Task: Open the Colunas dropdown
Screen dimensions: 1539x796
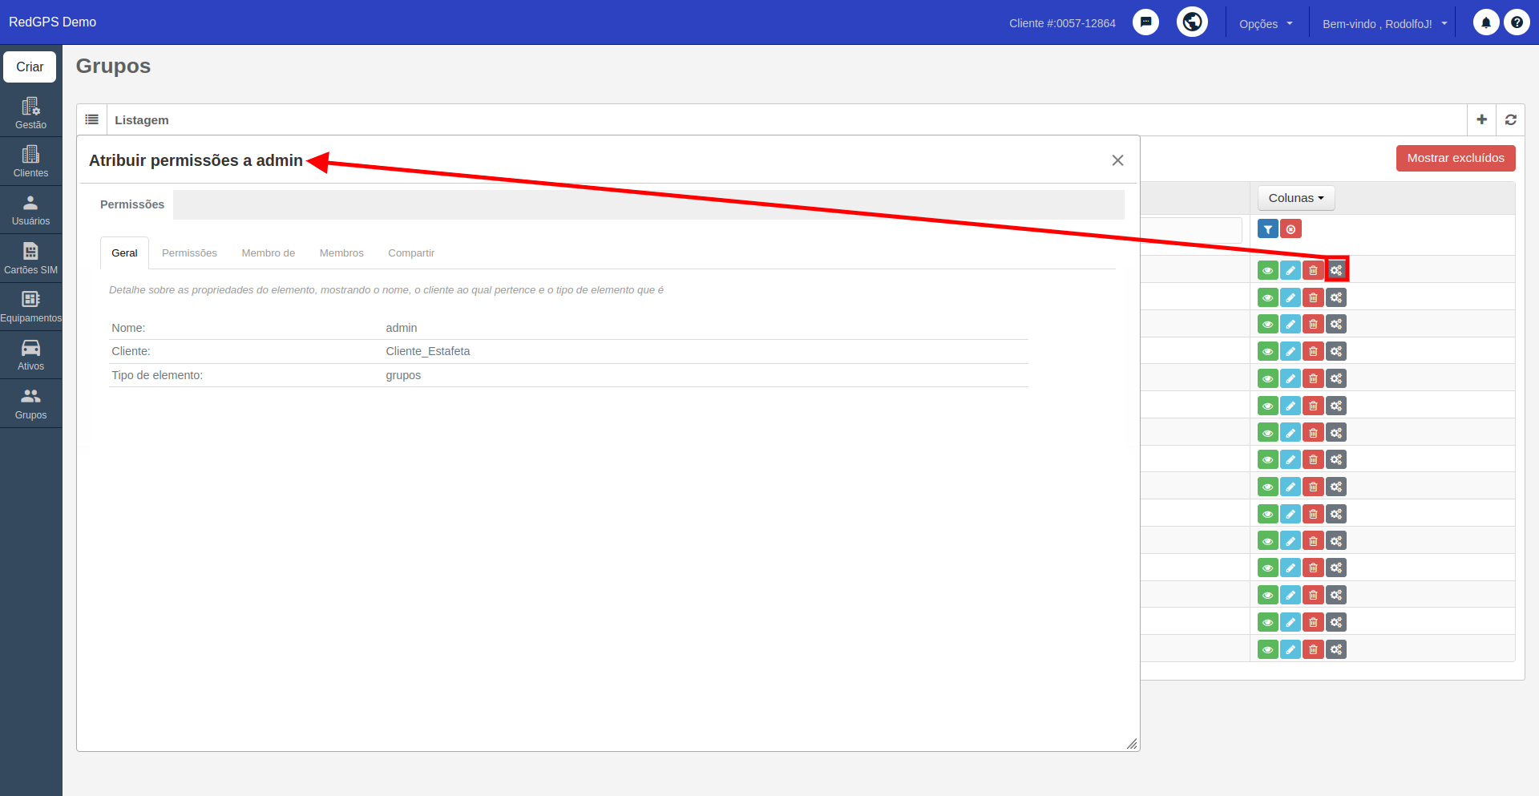Action: point(1296,198)
